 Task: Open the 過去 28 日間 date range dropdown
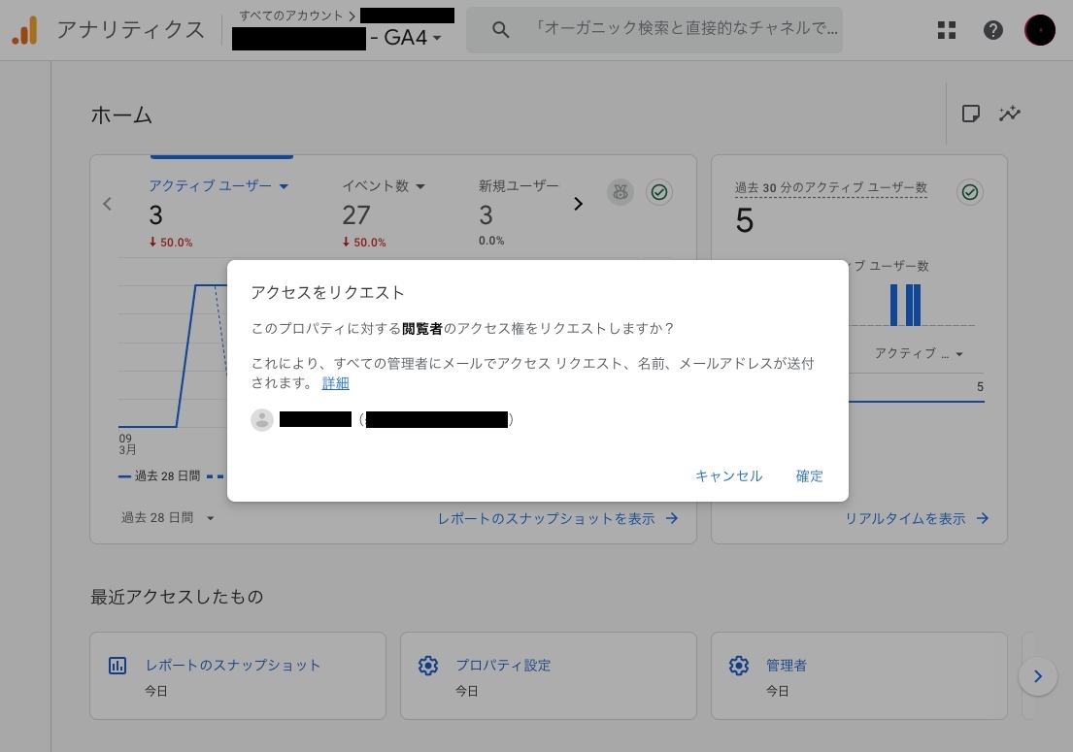coord(167,518)
